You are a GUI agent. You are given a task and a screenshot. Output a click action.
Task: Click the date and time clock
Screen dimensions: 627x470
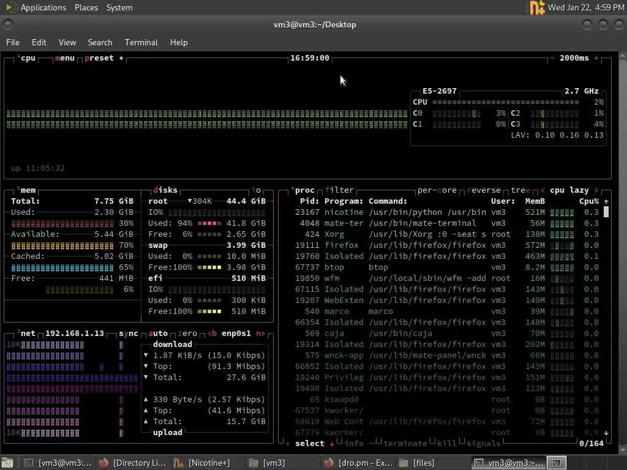586,7
